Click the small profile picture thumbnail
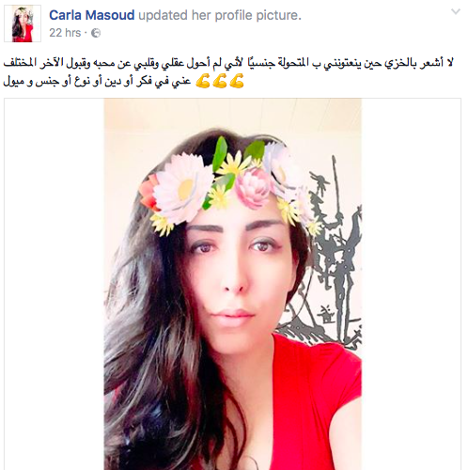Image resolution: width=468 pixels, height=470 pixels. 23,23
